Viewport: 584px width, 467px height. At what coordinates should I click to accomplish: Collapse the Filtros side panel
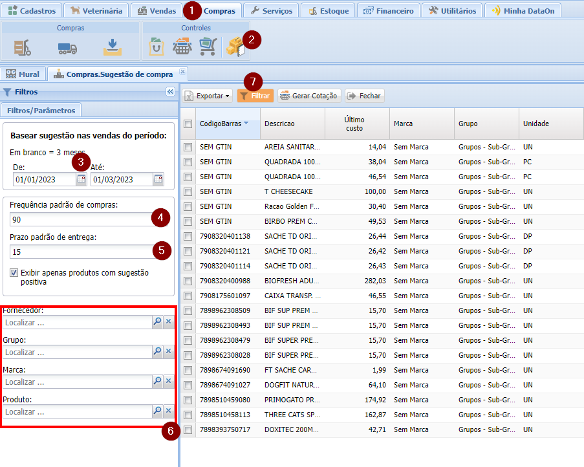click(170, 92)
